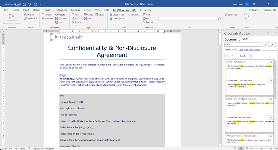Open the Translate dropdown
278x150 pixels.
point(30,18)
